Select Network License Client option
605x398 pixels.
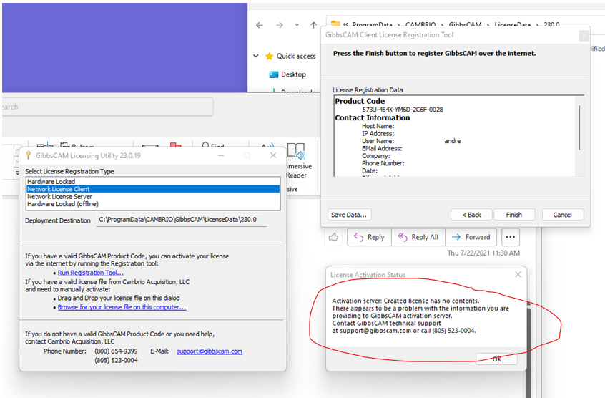pyautogui.click(x=153, y=189)
